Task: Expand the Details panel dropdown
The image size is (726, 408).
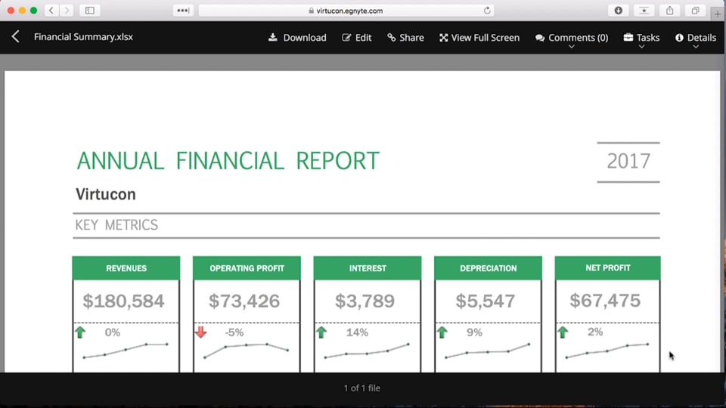Action: click(695, 39)
